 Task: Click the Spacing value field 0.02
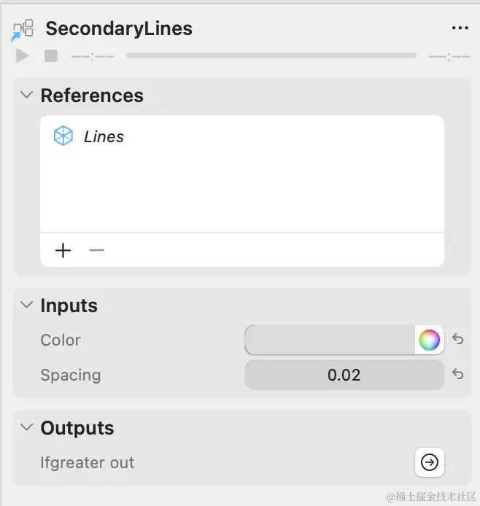(x=344, y=375)
